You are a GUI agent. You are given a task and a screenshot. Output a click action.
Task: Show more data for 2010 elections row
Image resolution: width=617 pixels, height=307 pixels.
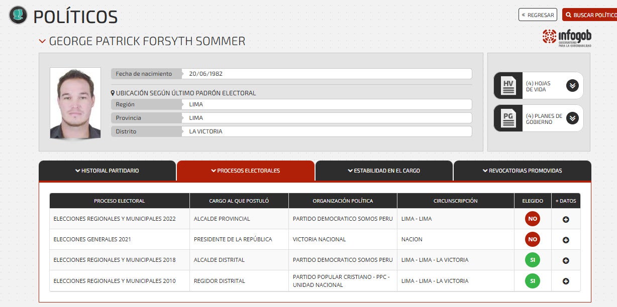pos(566,281)
